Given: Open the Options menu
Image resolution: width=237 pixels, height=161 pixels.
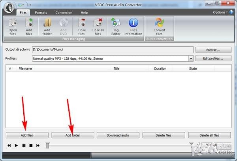Looking at the screenshot, I should [220, 12].
